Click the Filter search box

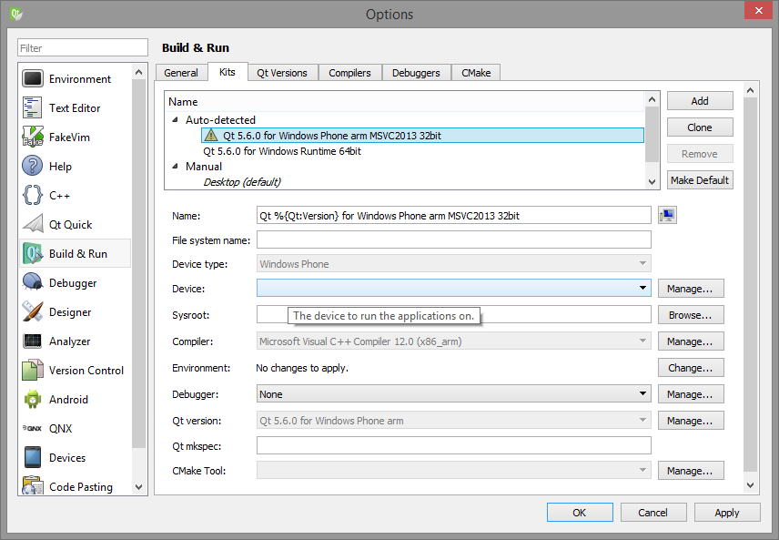click(83, 48)
